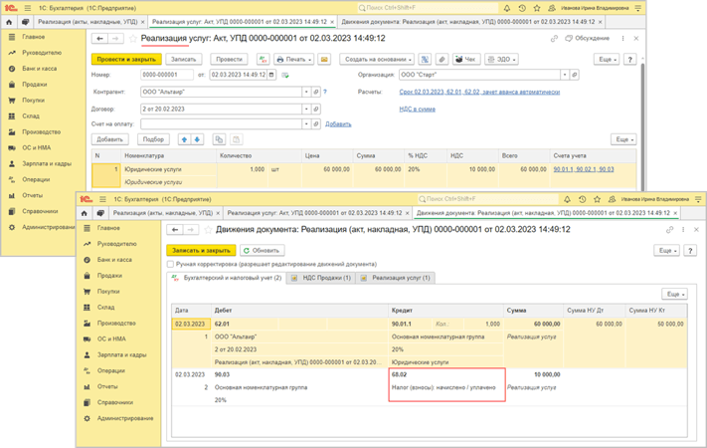Click the Записать и закрыть button

pyautogui.click(x=202, y=250)
